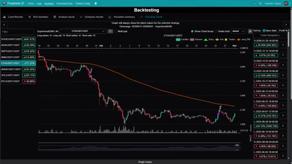The width and height of the screenshot is (292, 164).
Task: Open the Download Data menu item
Action: click(x=64, y=3)
